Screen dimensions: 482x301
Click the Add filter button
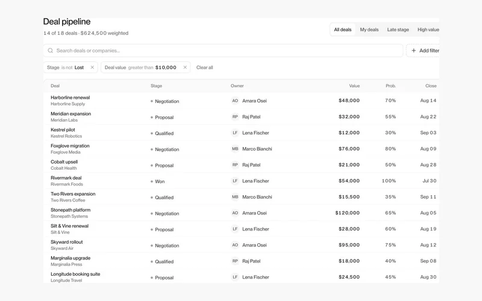click(x=423, y=51)
